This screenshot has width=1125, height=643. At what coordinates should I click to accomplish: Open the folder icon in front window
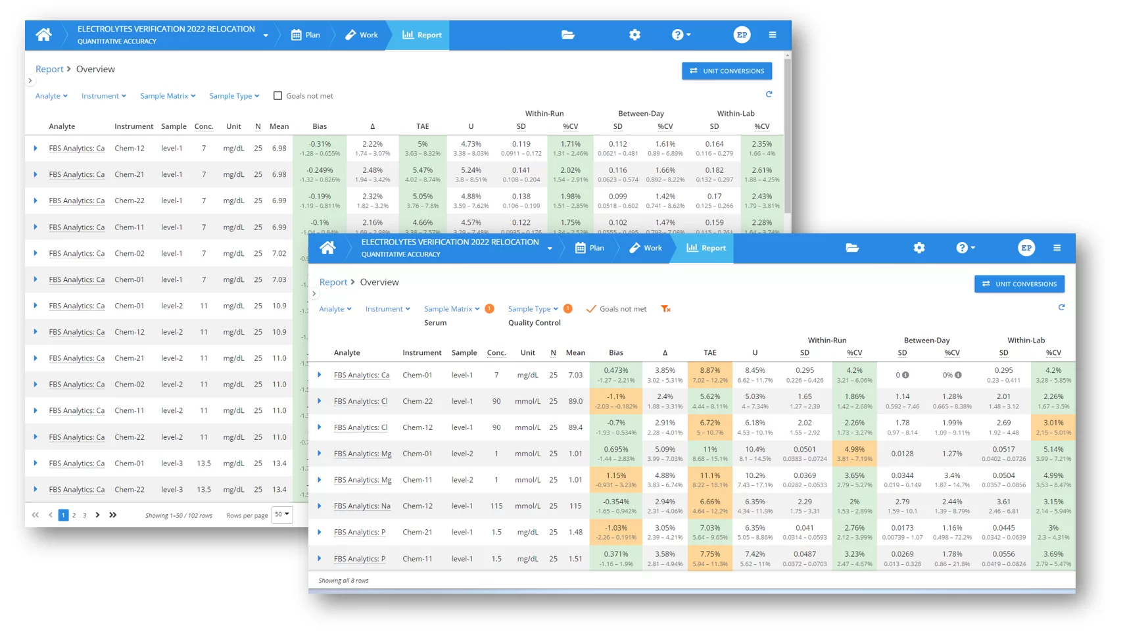coord(852,248)
